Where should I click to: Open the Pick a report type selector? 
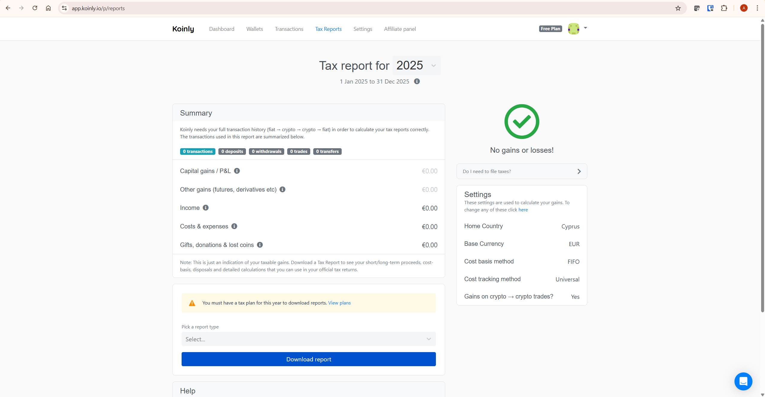pos(308,339)
